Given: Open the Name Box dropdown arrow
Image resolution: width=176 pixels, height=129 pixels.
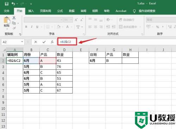Looking at the screenshot, I should [22, 42].
